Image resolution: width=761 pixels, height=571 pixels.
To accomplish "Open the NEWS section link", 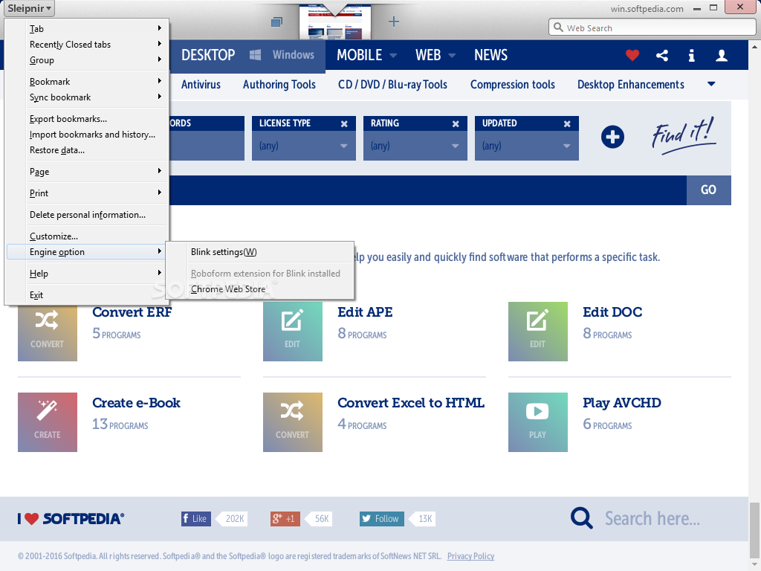I will pyautogui.click(x=490, y=55).
